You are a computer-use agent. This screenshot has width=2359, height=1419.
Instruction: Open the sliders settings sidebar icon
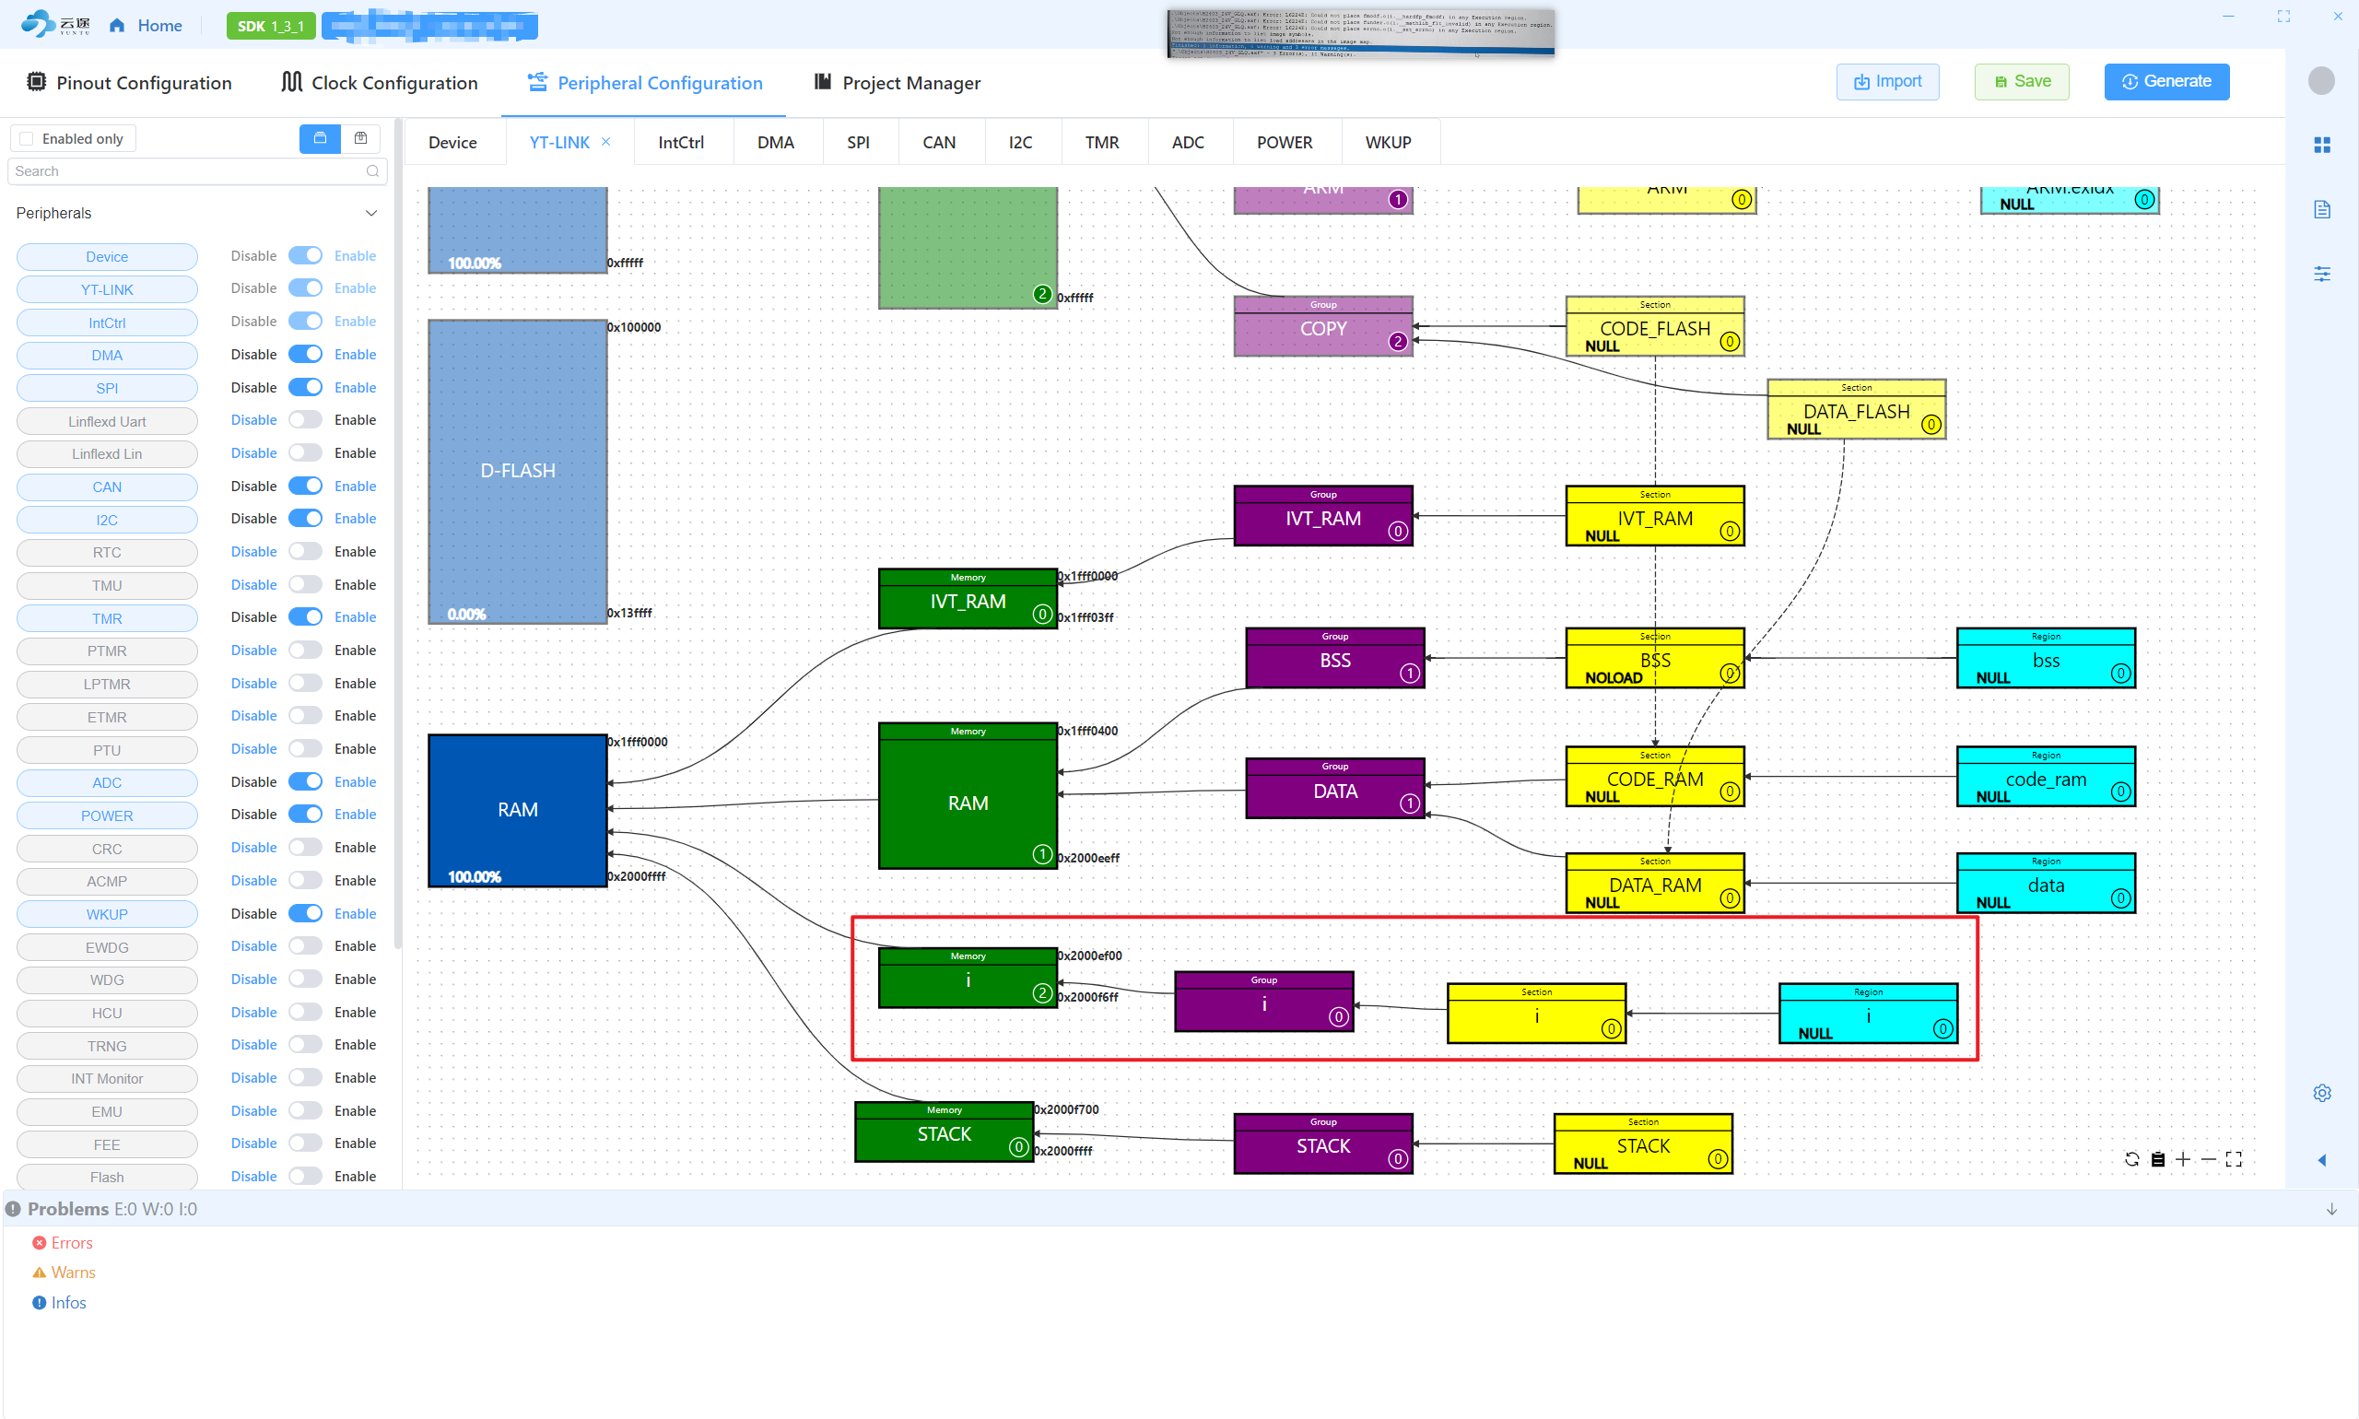click(2322, 274)
